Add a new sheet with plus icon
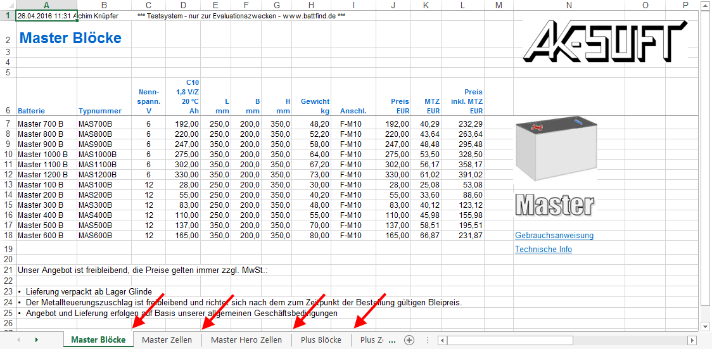The image size is (712, 349). tap(409, 340)
